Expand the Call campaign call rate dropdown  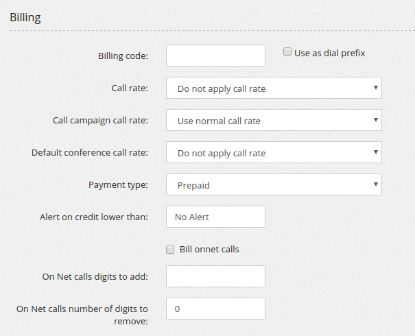(274, 121)
